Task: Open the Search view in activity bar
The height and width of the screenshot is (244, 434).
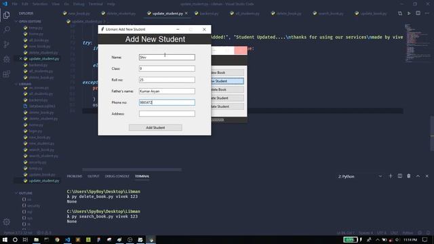Action: 6,29
